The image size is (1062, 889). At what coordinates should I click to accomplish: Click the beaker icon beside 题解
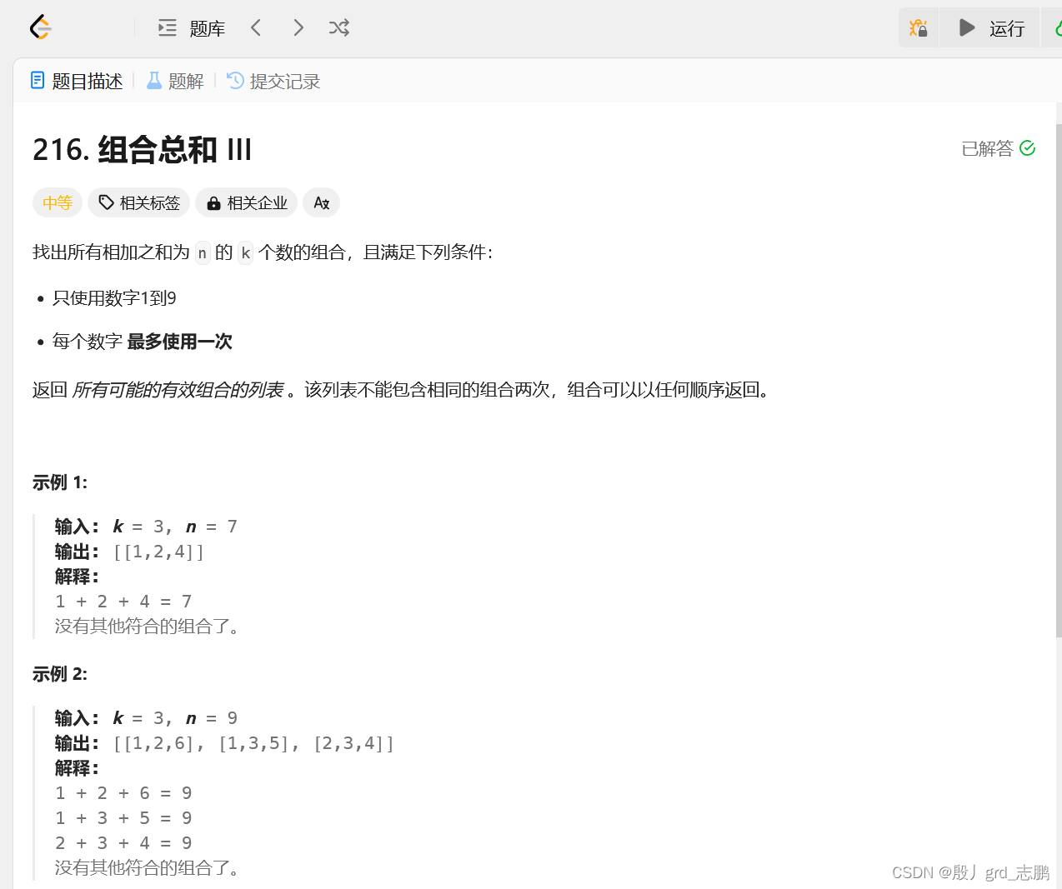(153, 80)
